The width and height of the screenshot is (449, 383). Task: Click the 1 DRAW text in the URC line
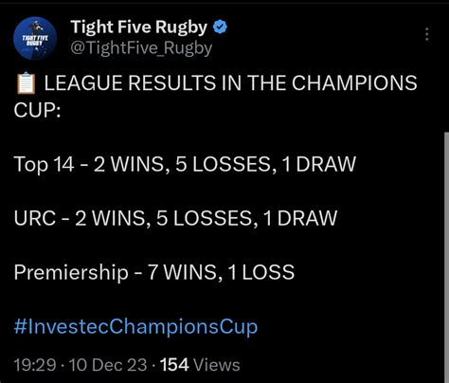300,218
